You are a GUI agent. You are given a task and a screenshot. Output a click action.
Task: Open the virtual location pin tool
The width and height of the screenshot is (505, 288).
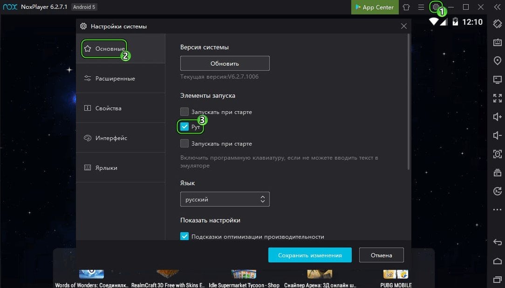[497, 60]
